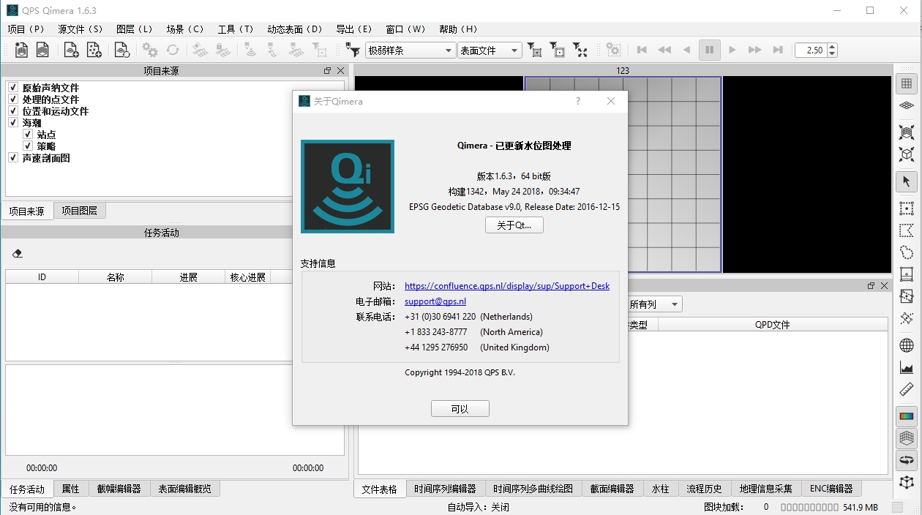Click the play forward playback button
This screenshot has height=515, width=922.
(732, 50)
